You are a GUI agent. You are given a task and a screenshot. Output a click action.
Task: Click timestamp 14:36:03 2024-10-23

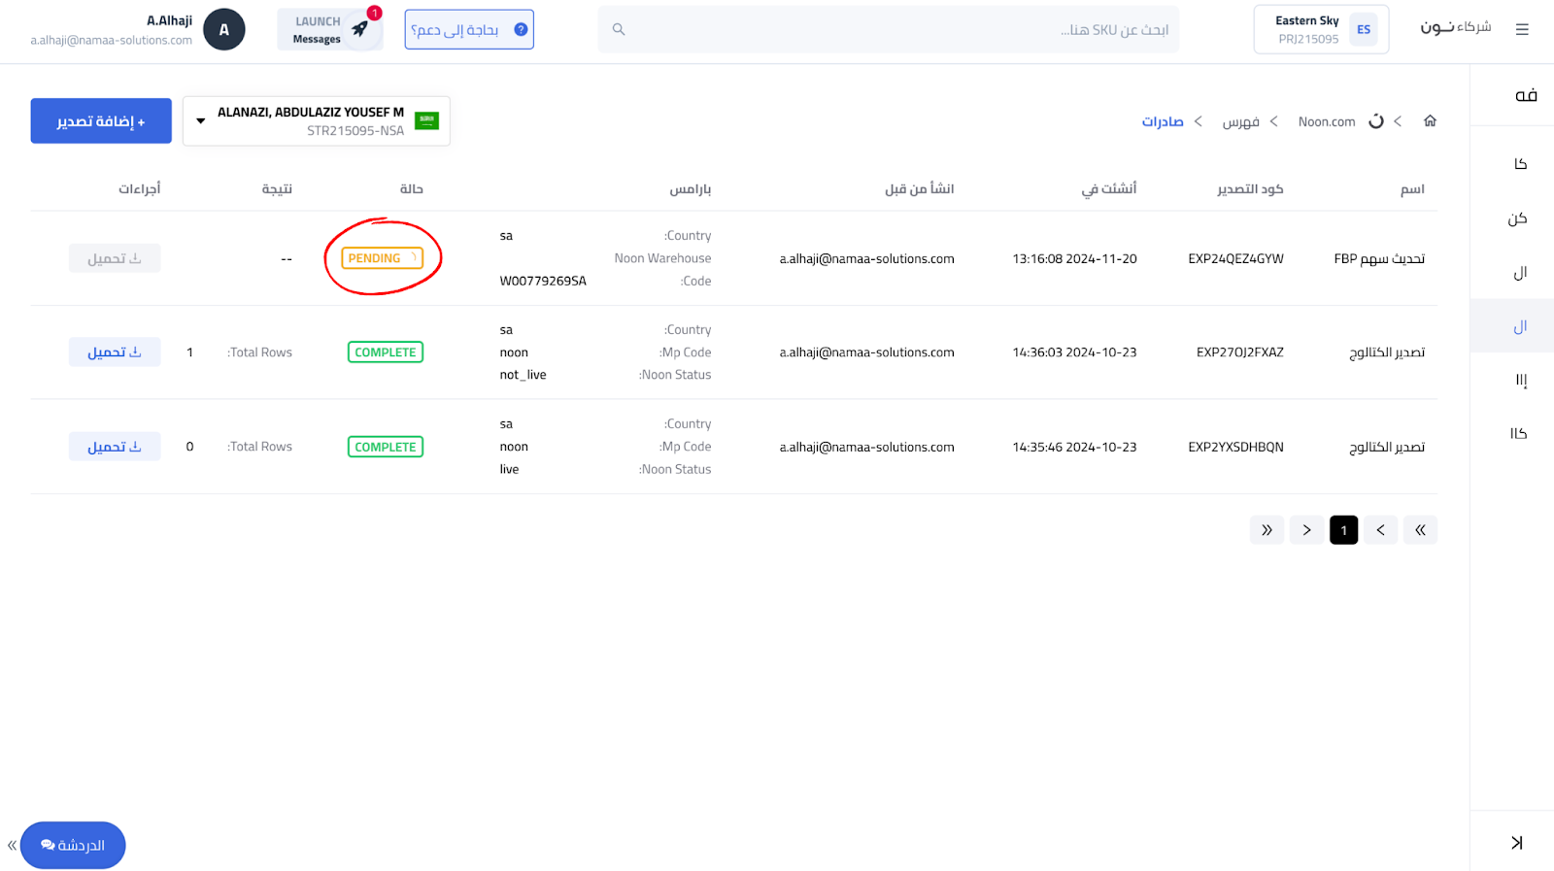coord(1074,352)
